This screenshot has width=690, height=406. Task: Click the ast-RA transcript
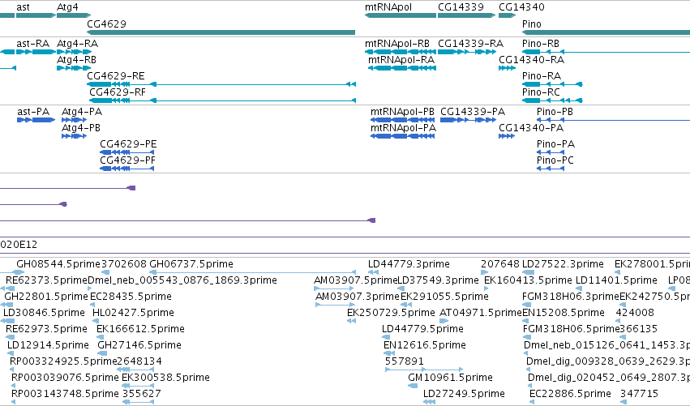[36, 52]
